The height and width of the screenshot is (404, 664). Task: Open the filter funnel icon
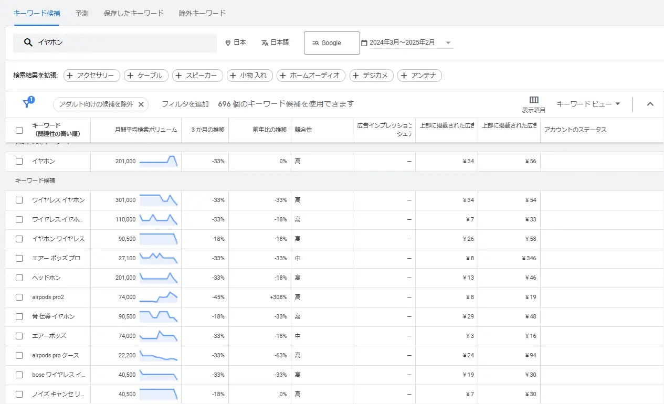pos(27,103)
